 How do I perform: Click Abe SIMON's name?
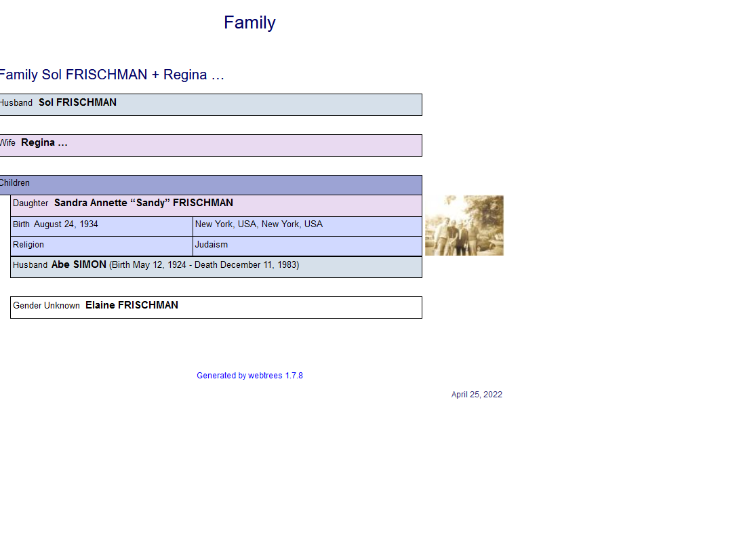click(79, 265)
